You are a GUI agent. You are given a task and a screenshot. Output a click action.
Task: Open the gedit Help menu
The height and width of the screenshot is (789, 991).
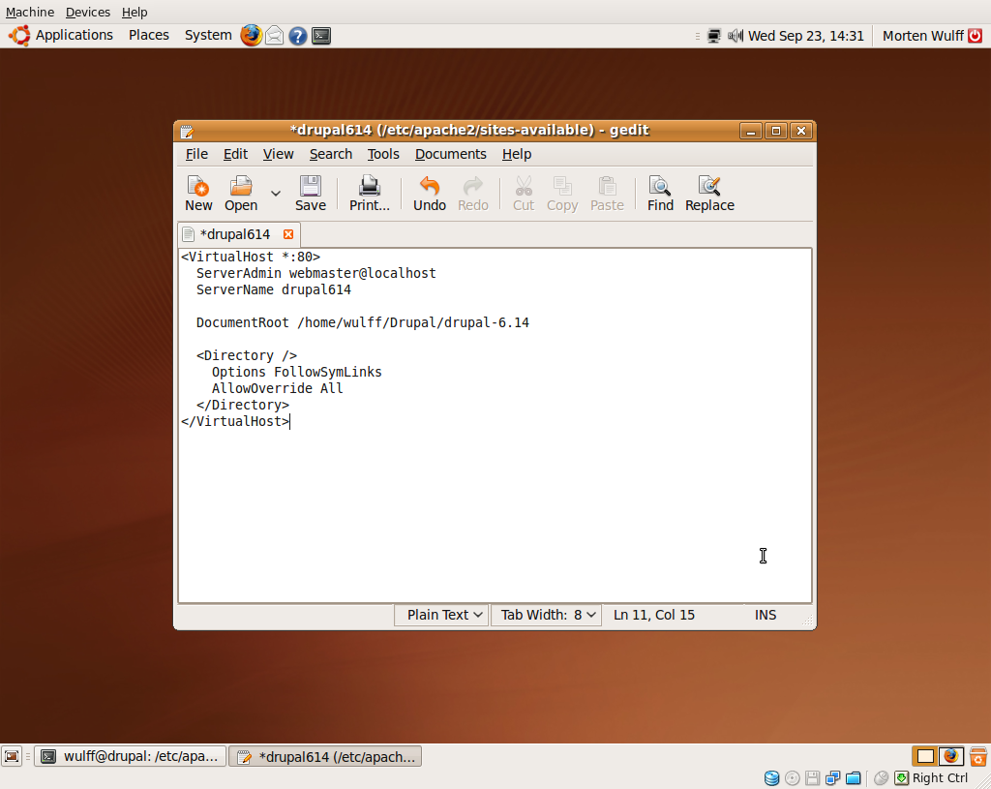click(x=517, y=154)
